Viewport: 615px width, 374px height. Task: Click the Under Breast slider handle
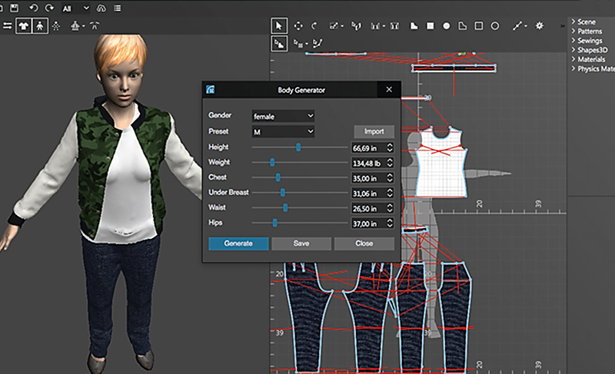pos(283,192)
